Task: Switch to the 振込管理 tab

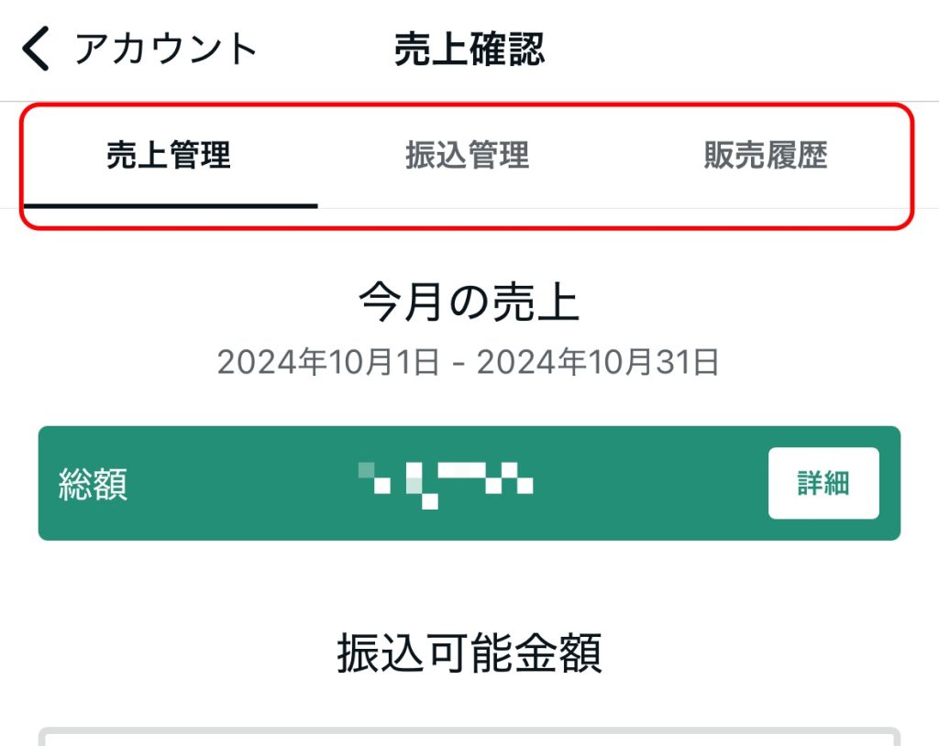Action: [x=467, y=155]
